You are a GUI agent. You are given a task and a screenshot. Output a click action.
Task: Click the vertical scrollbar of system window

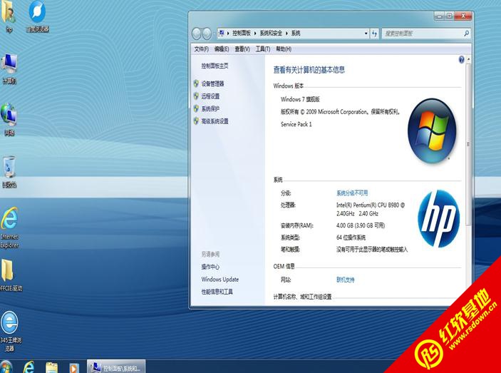pos(468,145)
